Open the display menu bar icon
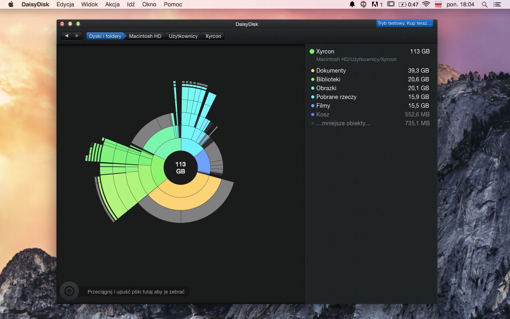Screen dimensions: 510x319 coord(391,4)
